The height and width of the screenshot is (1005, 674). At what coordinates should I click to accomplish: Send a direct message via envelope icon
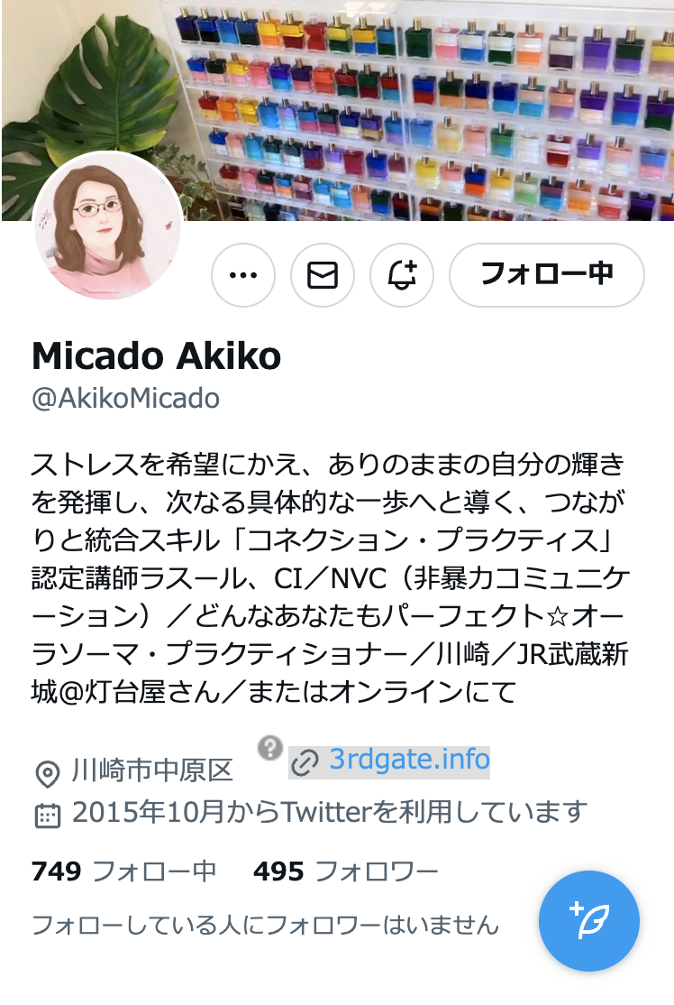pos(323,275)
